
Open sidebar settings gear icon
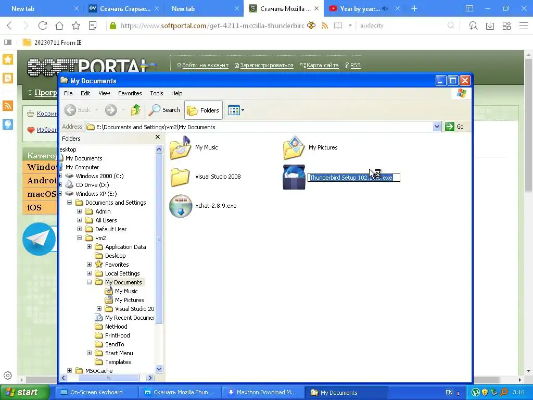pos(8,376)
